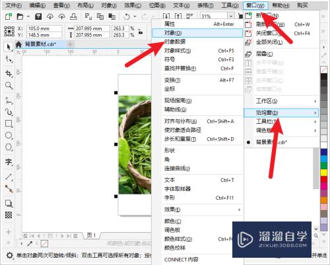Click the Undo arrow icon
The height and width of the screenshot is (265, 330).
(127, 16)
